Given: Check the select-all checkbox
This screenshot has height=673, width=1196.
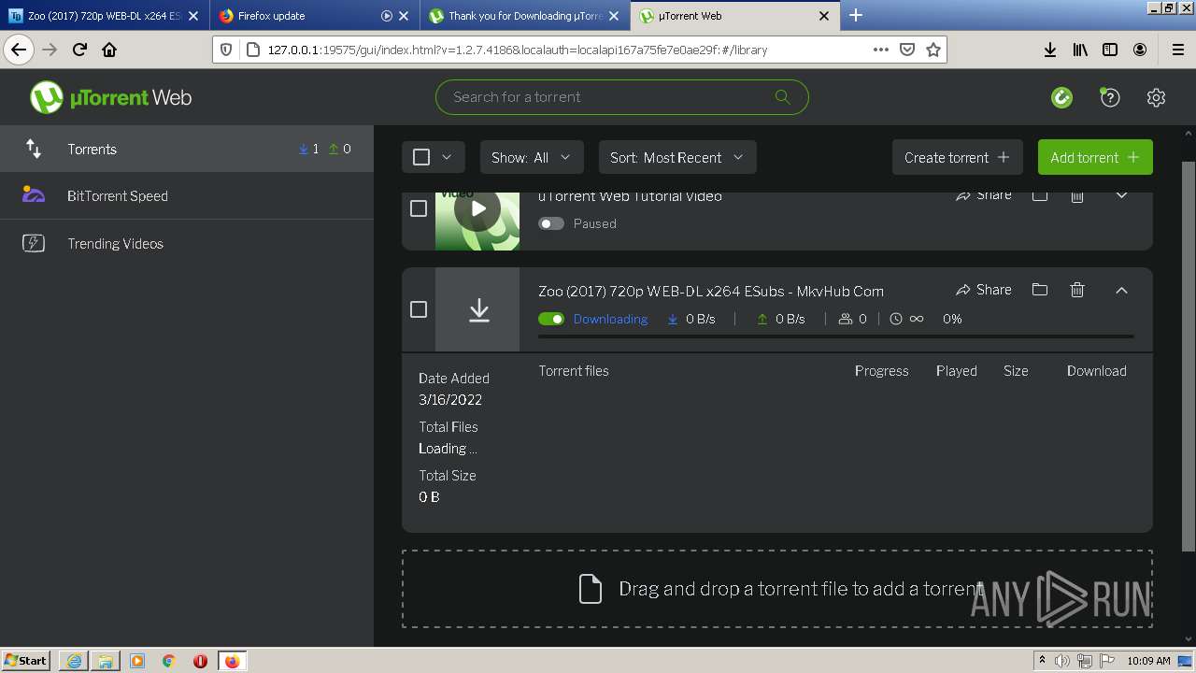Looking at the screenshot, I should pos(421,157).
